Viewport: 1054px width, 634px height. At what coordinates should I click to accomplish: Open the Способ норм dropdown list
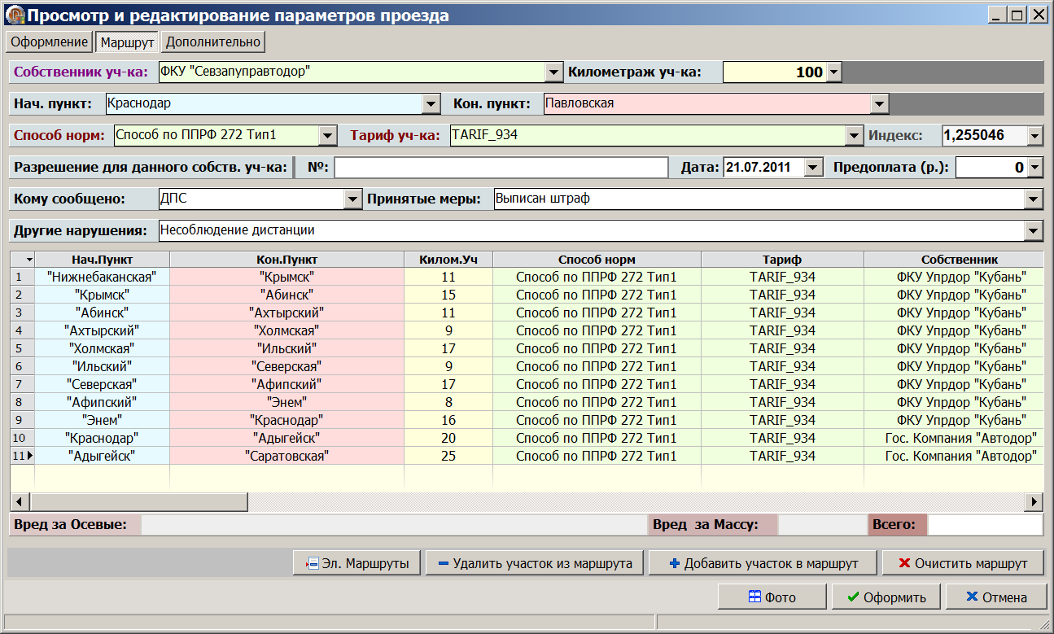(x=327, y=135)
